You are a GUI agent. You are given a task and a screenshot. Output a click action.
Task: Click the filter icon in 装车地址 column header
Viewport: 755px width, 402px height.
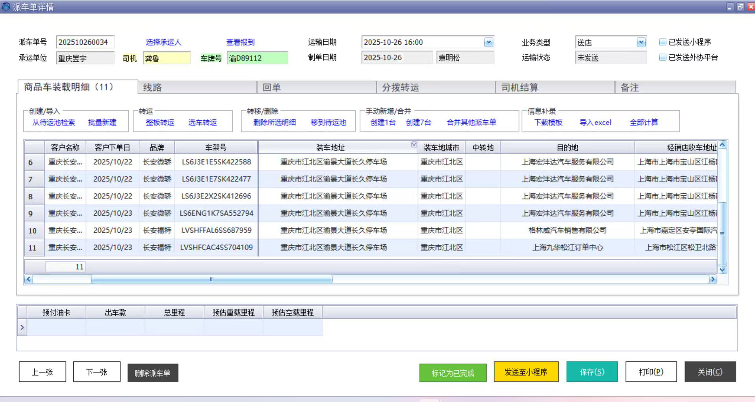tap(414, 145)
